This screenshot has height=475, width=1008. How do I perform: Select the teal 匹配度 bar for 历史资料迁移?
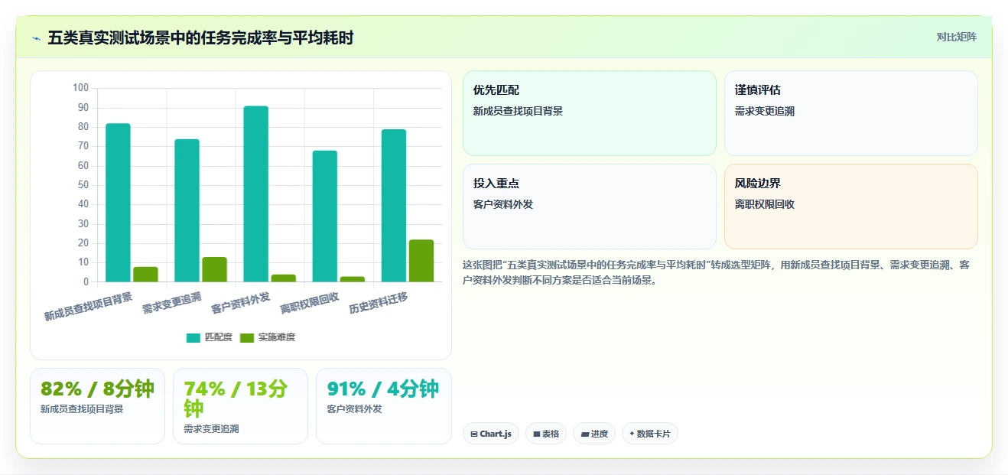(x=394, y=206)
